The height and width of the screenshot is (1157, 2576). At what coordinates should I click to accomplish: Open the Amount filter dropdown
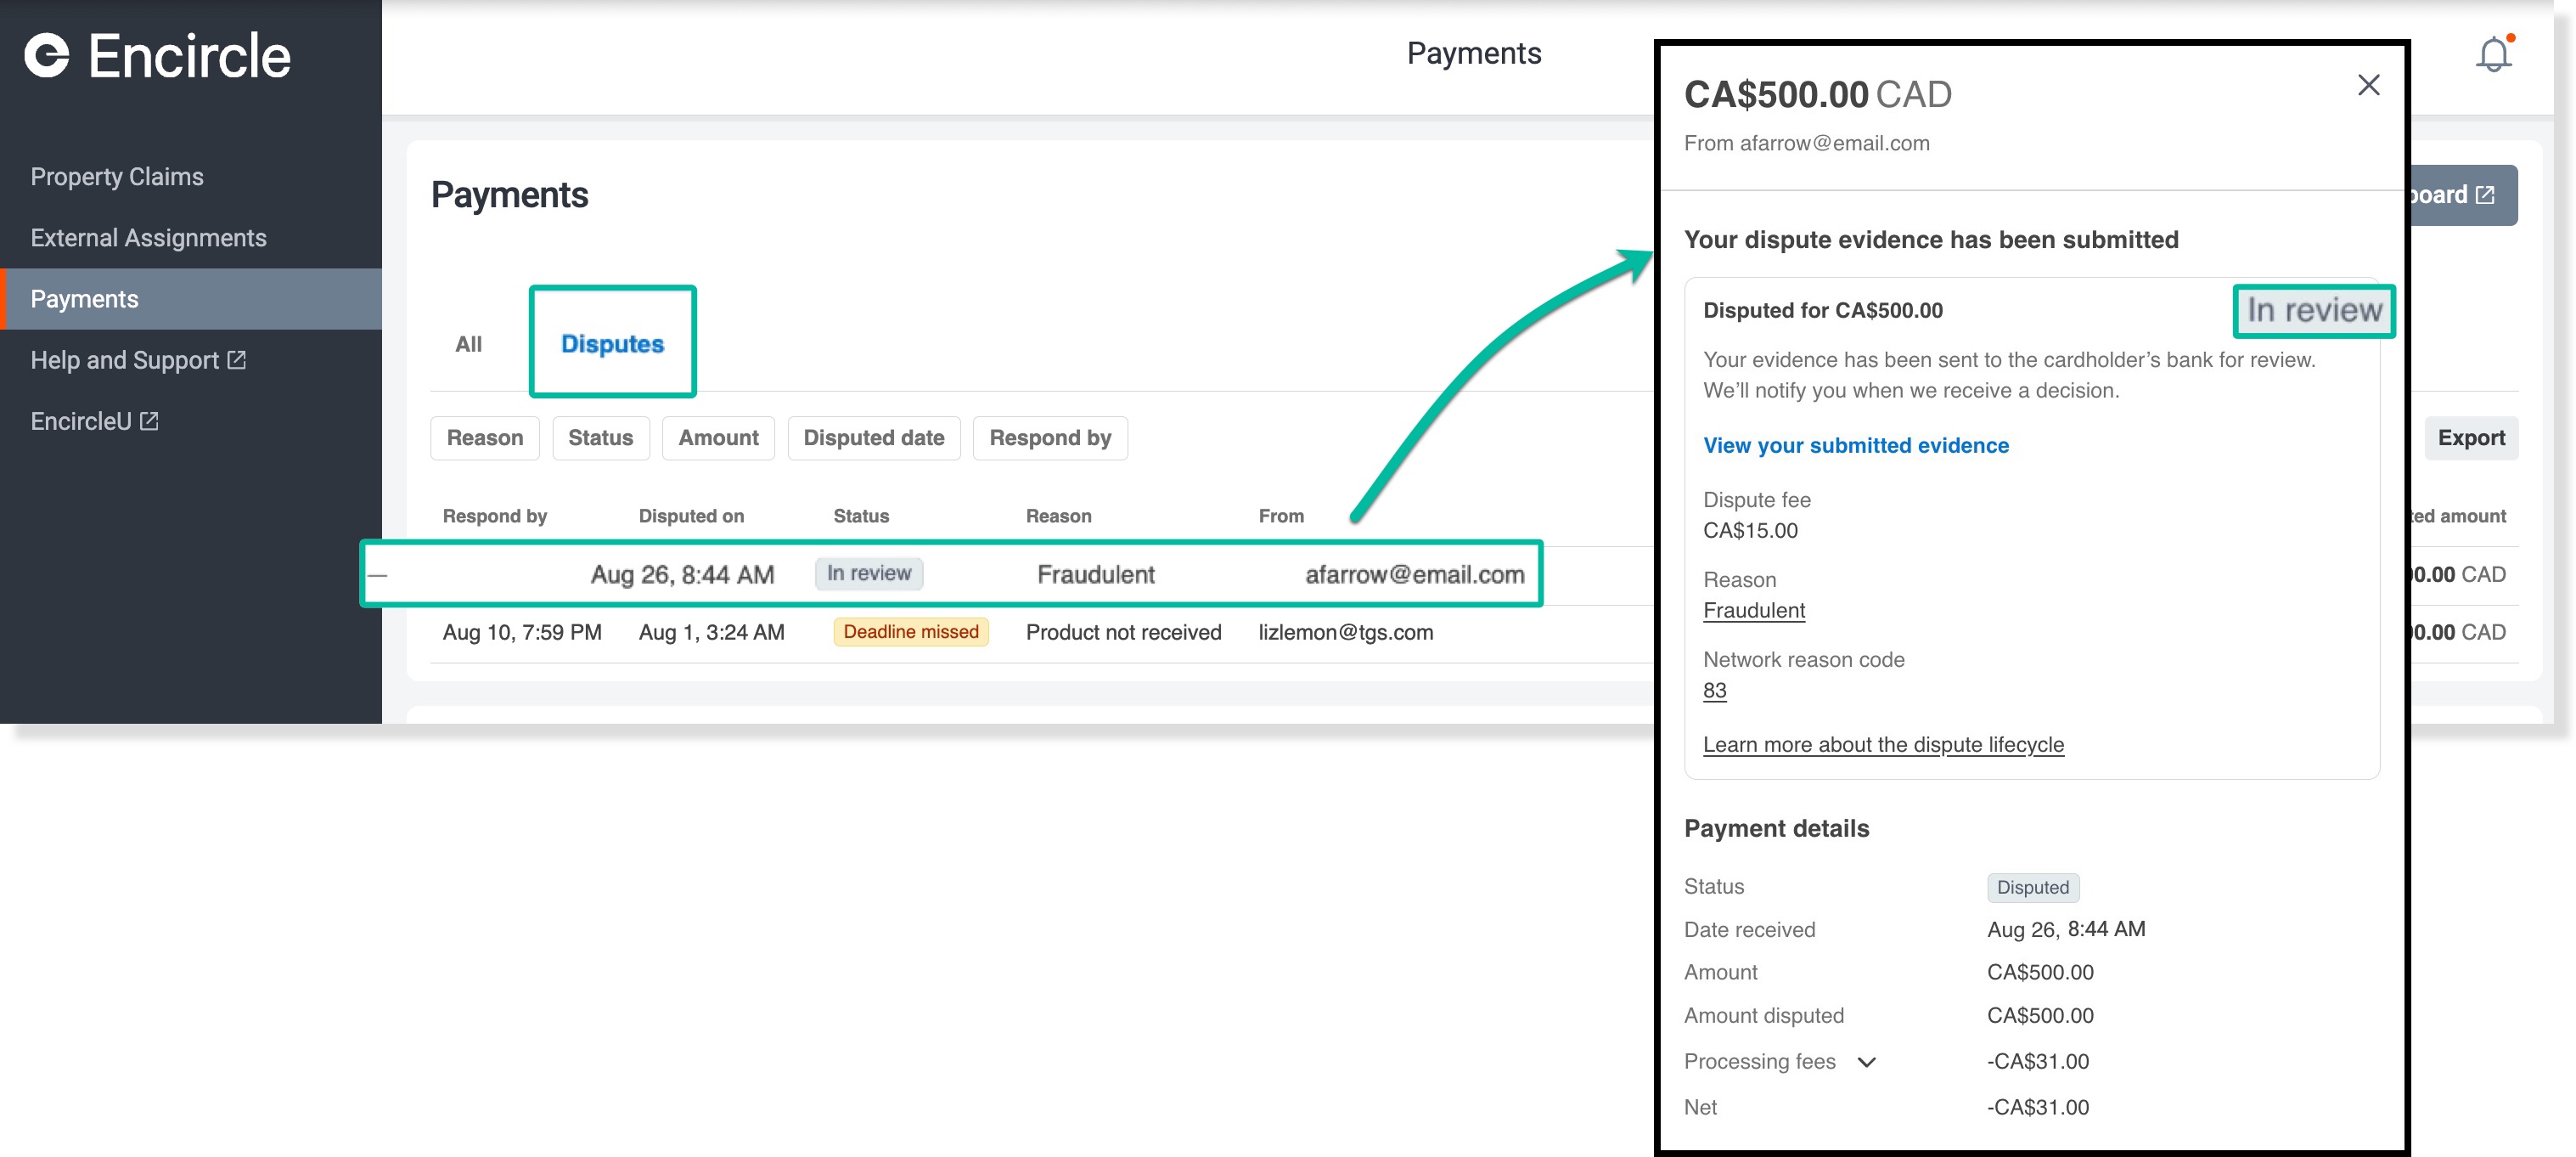pos(718,438)
